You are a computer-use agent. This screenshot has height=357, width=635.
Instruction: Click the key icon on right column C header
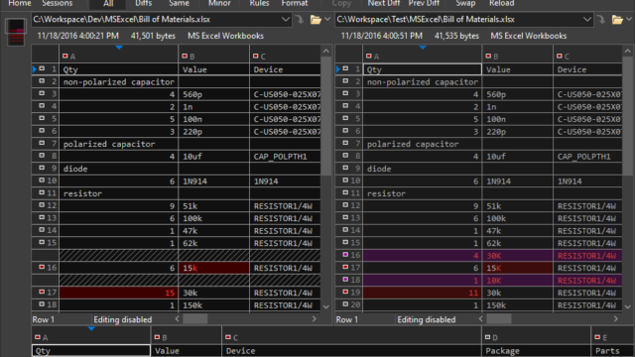click(x=560, y=56)
